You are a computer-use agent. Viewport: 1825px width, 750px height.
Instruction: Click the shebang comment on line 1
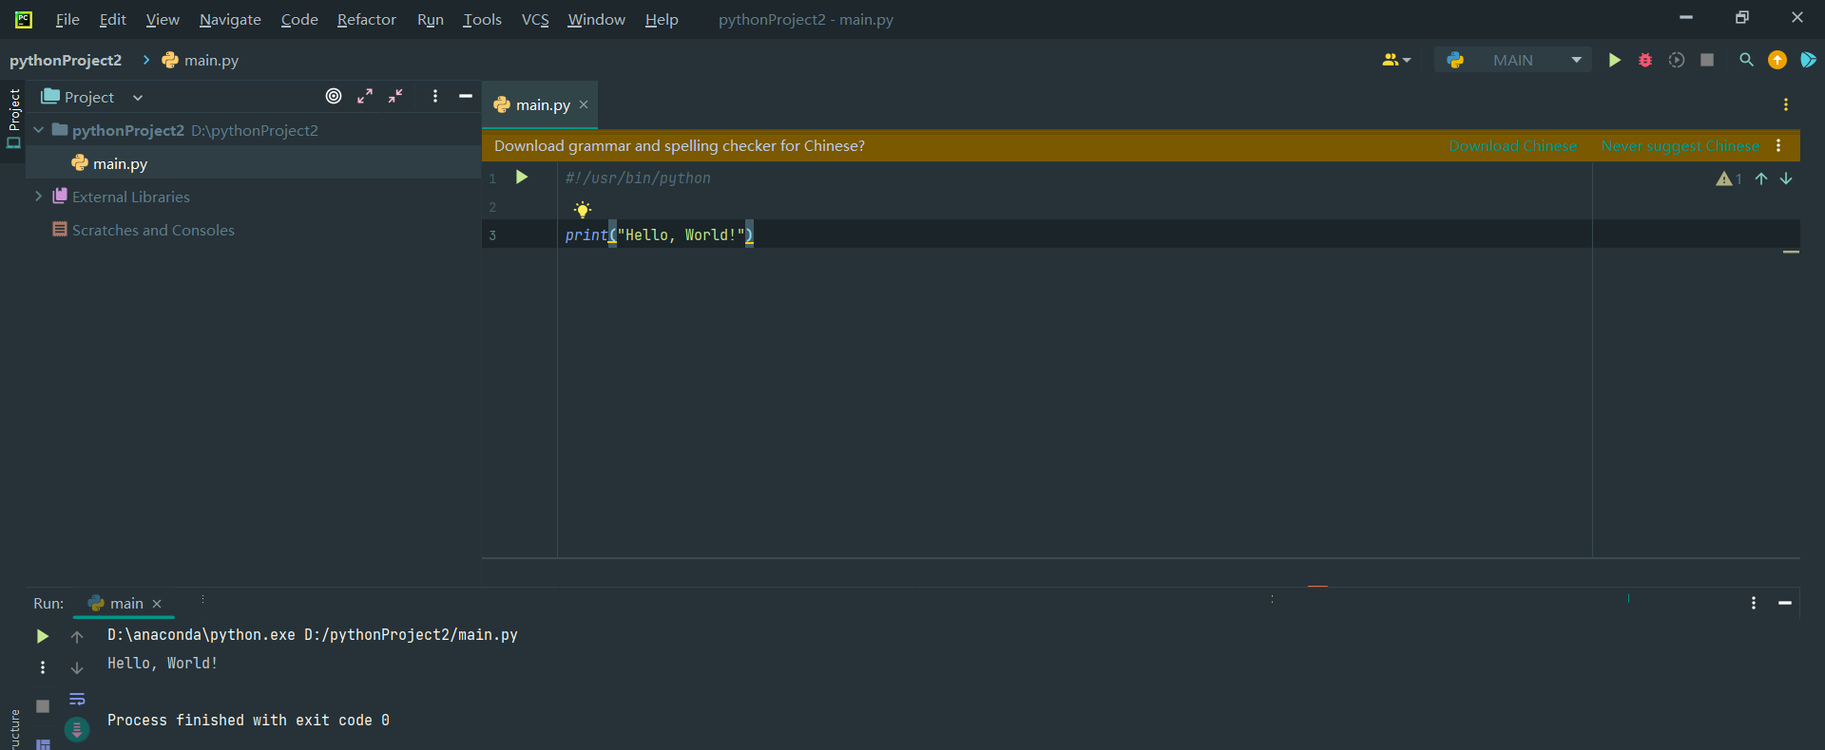click(638, 178)
